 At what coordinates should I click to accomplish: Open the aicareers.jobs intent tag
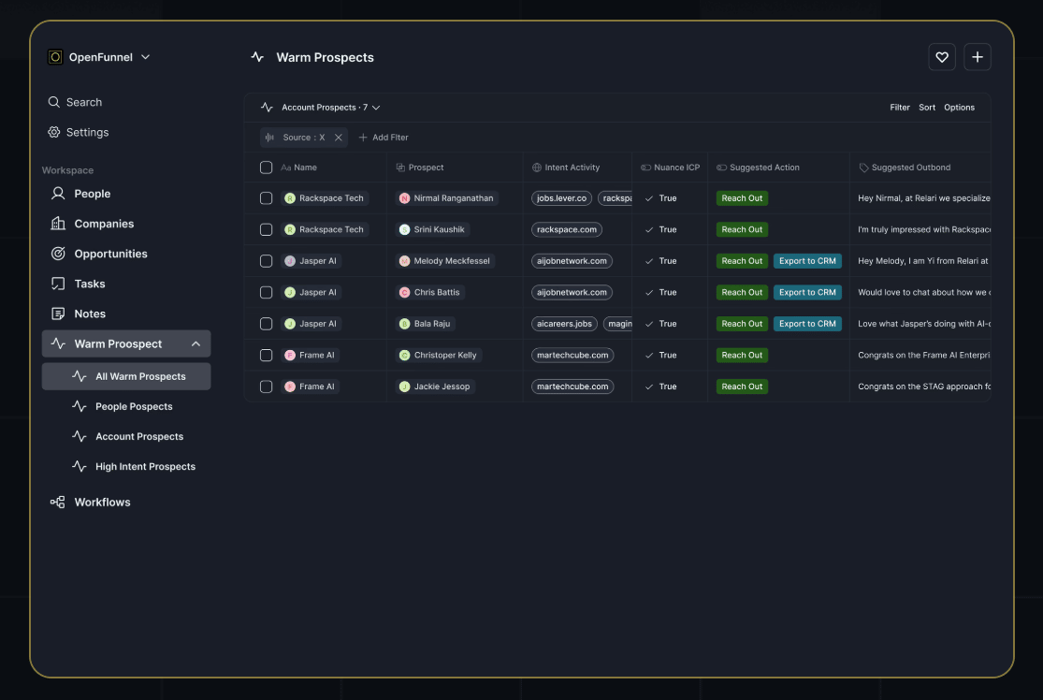(x=564, y=324)
